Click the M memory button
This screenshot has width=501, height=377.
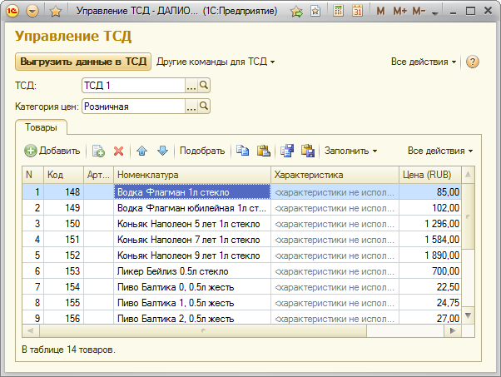point(380,12)
